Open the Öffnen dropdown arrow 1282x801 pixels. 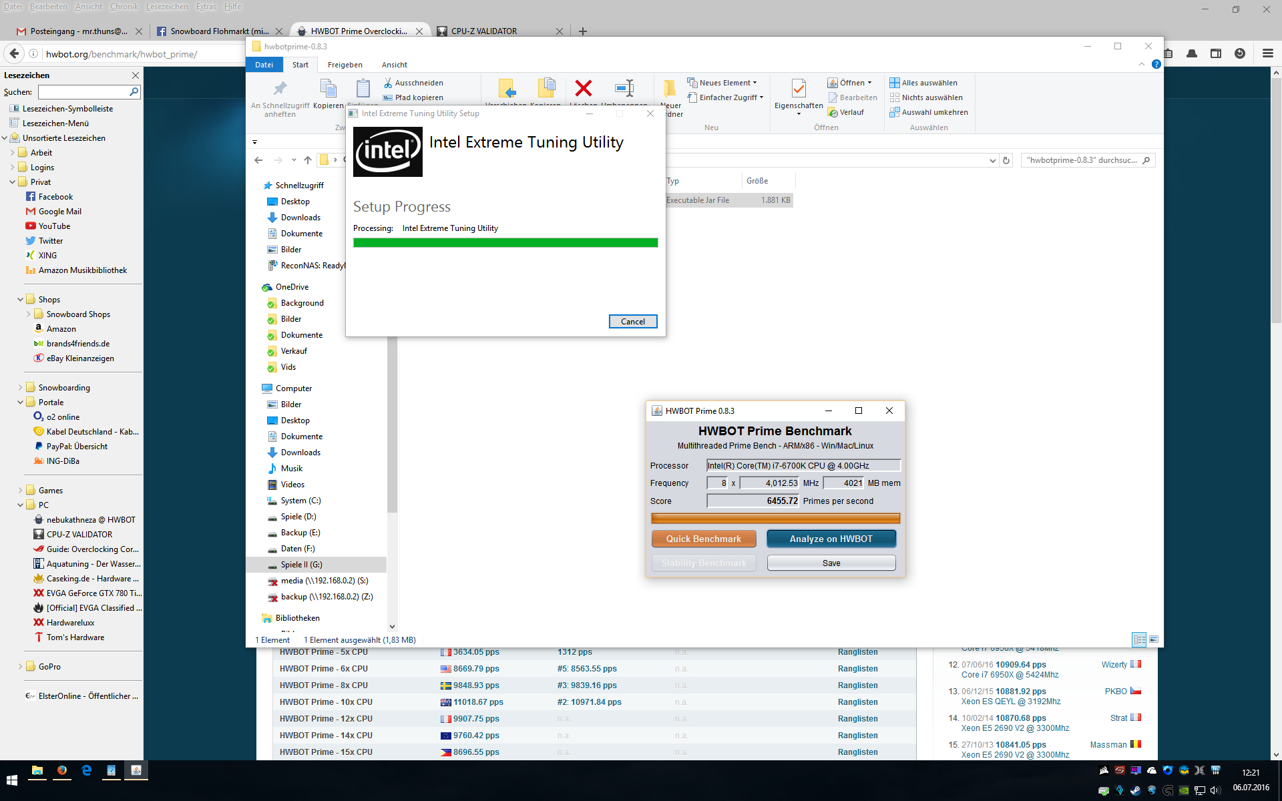click(869, 83)
